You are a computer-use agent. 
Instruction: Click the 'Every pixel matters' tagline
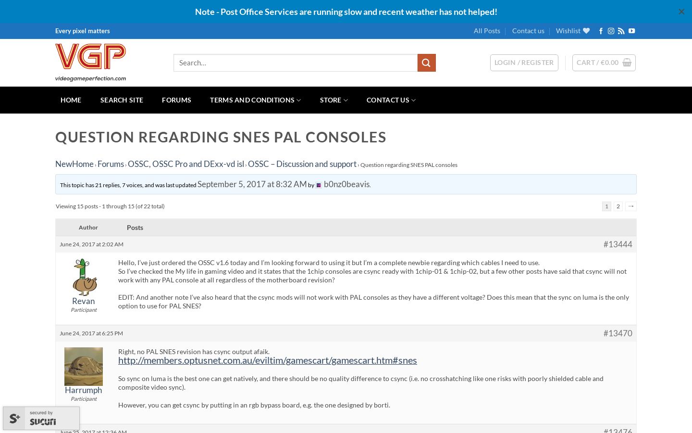coord(83,31)
